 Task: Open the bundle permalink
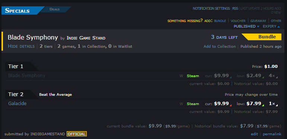[x=272, y=134]
